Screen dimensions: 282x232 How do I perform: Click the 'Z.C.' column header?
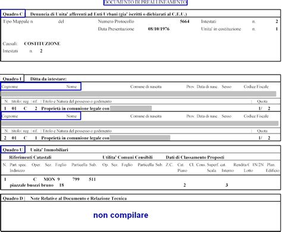click(170, 165)
